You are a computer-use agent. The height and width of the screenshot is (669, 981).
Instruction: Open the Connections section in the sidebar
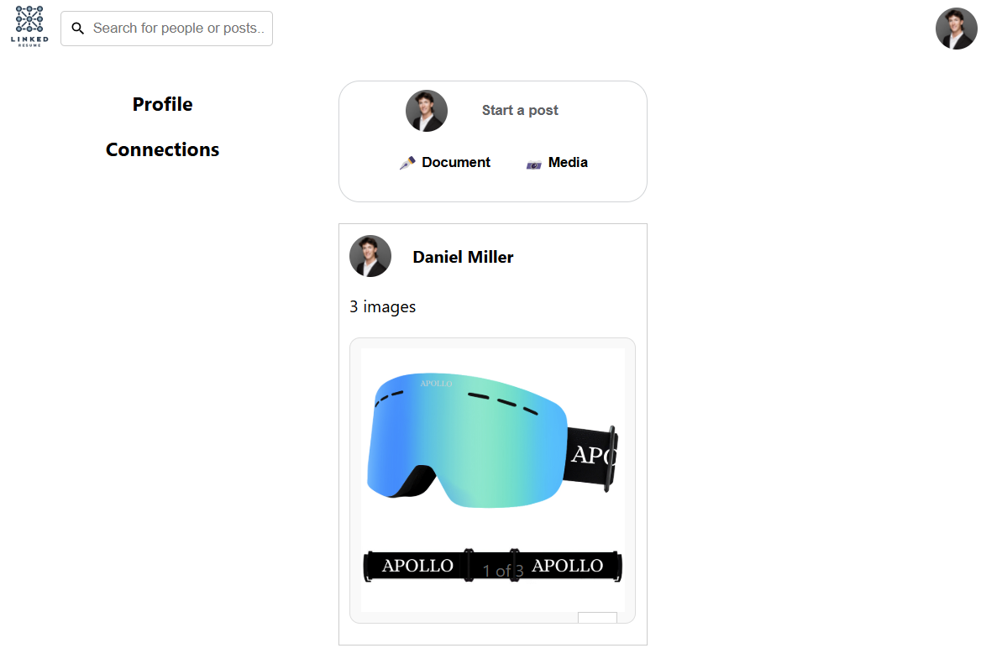(x=162, y=149)
